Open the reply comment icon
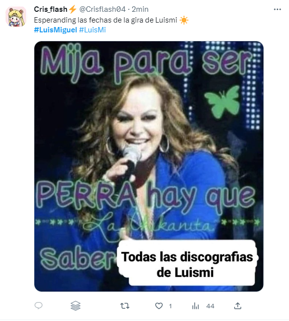289x321 pixels. (x=38, y=306)
